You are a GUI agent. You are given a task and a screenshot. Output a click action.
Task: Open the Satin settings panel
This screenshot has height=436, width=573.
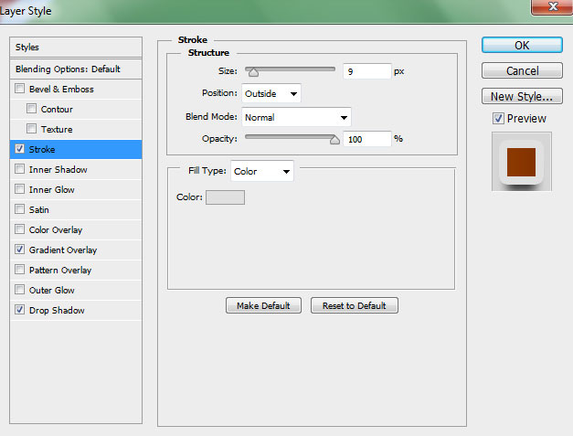(39, 210)
